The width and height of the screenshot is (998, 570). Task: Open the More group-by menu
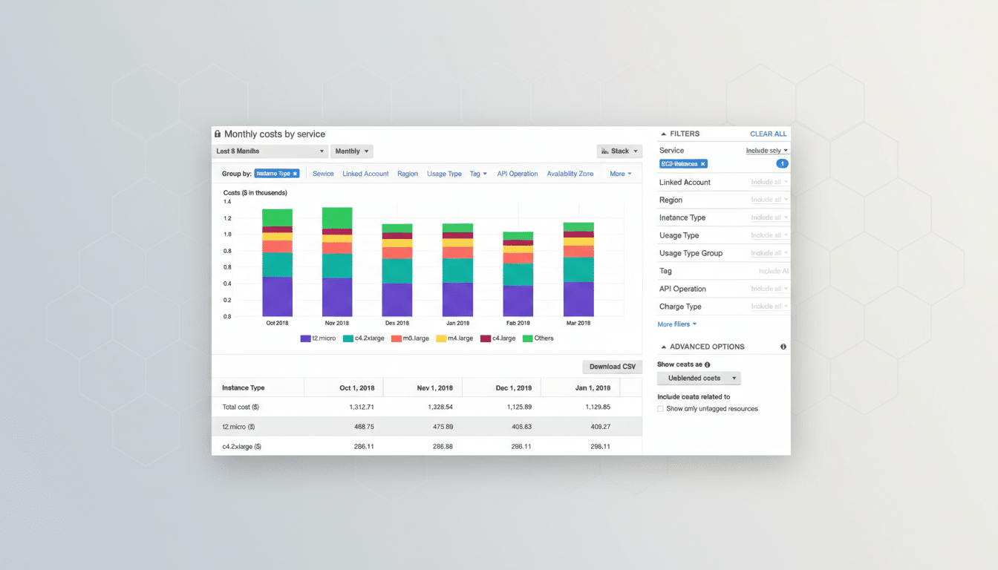pyautogui.click(x=620, y=174)
